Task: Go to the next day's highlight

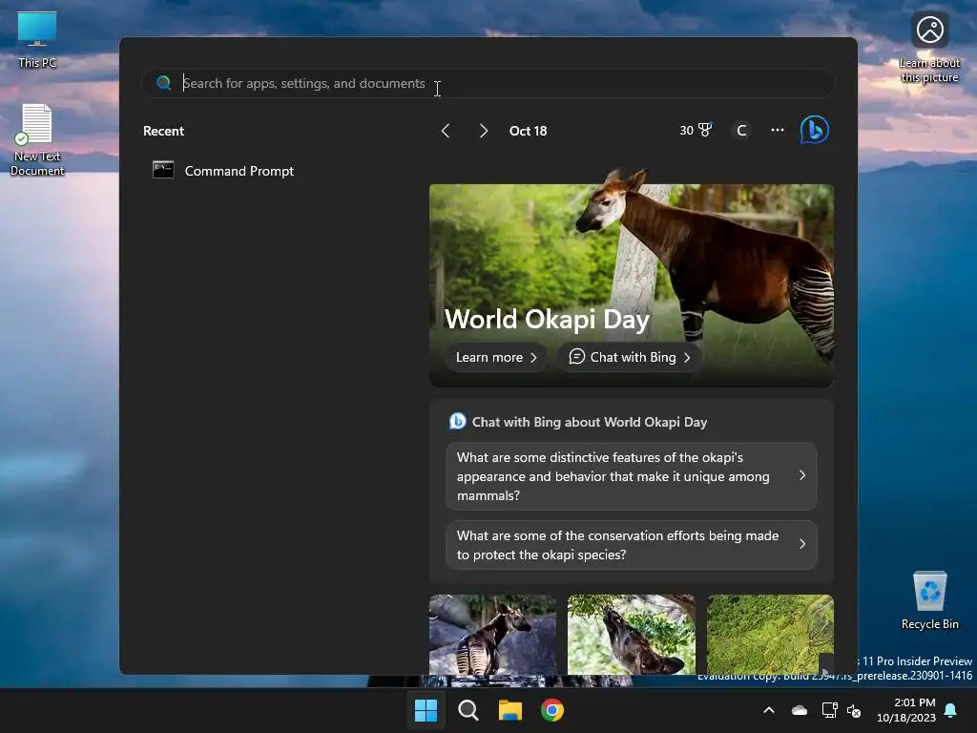Action: (484, 131)
